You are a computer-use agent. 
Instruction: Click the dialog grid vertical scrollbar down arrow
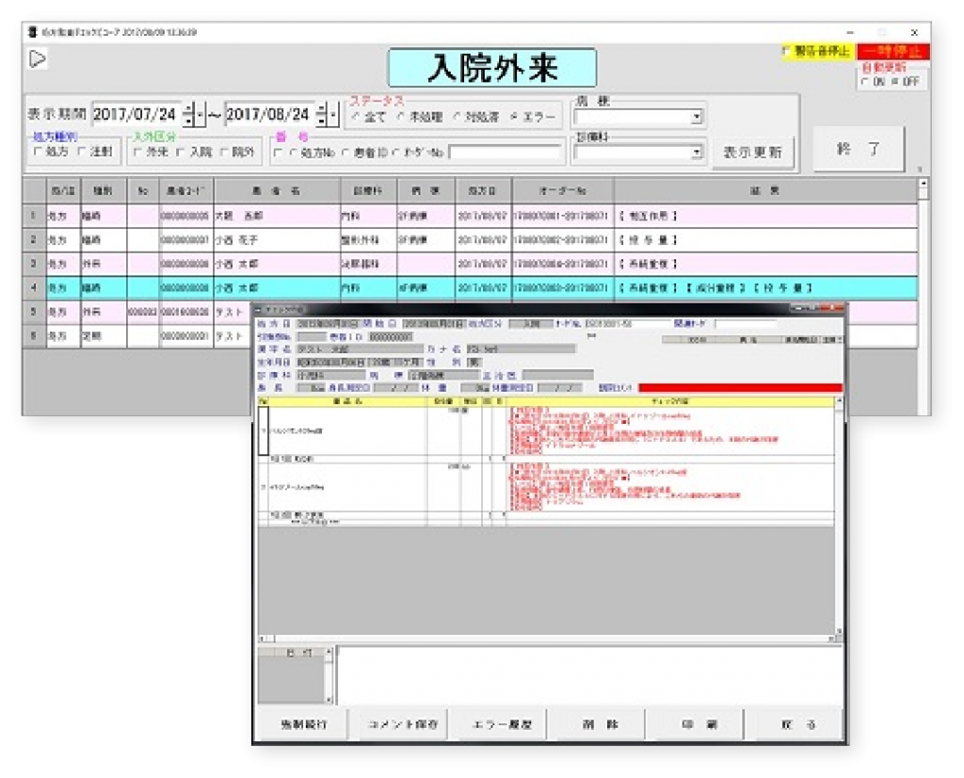[839, 631]
